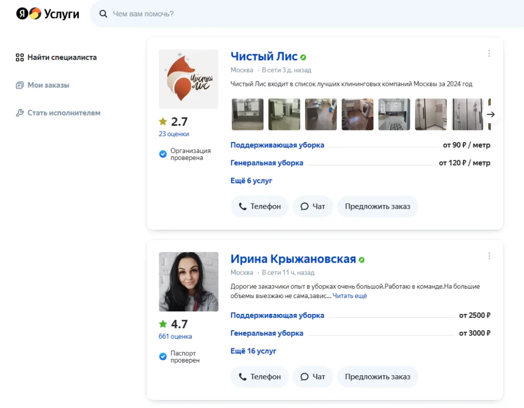The image size is (524, 408).
Task: Click "Предложить заказ" for Чистый Лис
Action: (377, 207)
